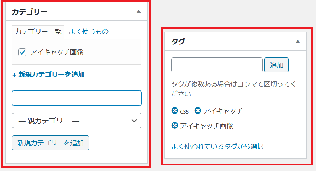Remove the css tag
316x171 pixels.
tap(174, 111)
